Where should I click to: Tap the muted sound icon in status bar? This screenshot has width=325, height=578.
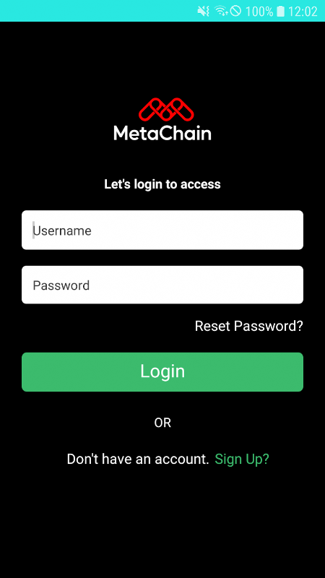[204, 11]
